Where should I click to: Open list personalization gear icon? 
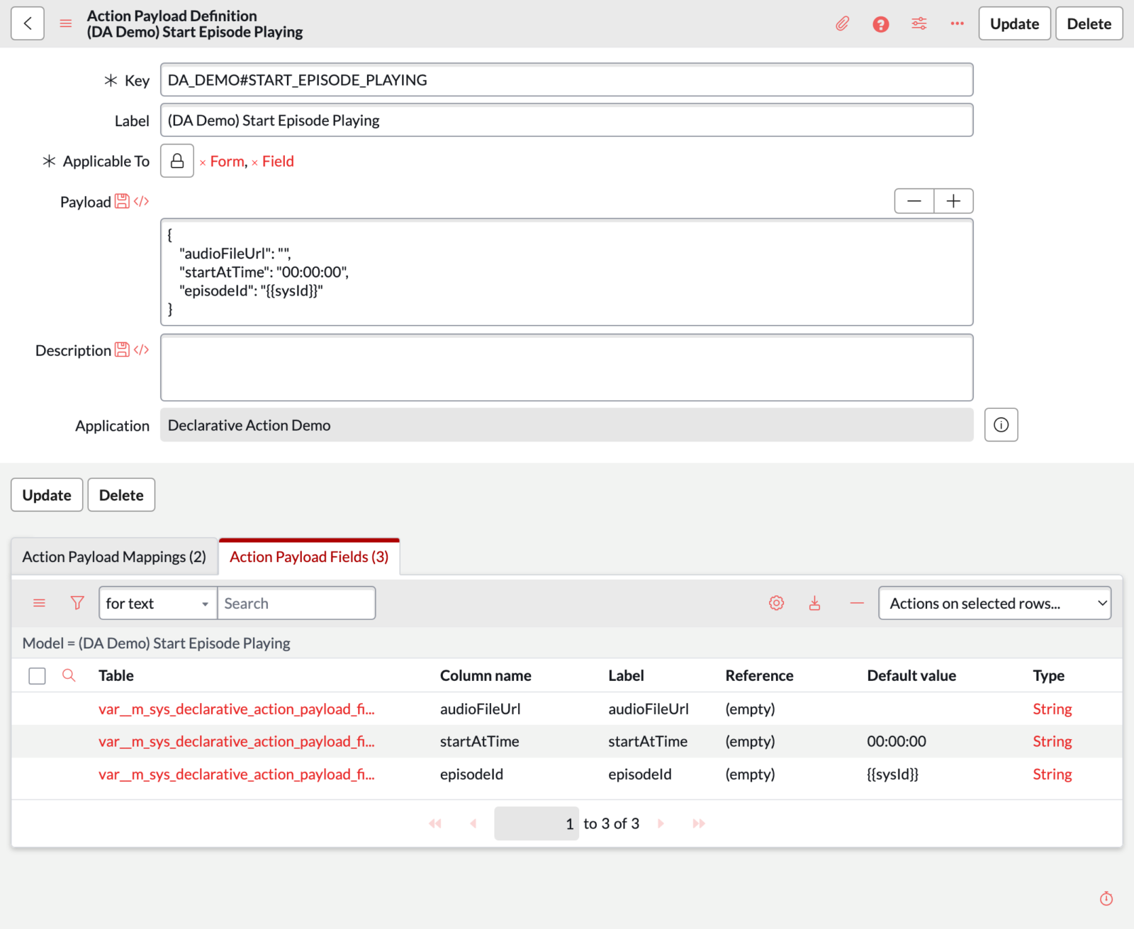[x=777, y=603]
